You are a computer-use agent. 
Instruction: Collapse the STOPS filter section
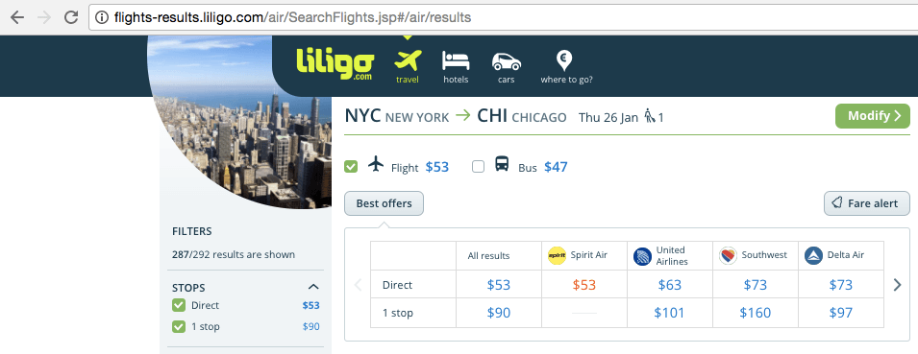[313, 287]
